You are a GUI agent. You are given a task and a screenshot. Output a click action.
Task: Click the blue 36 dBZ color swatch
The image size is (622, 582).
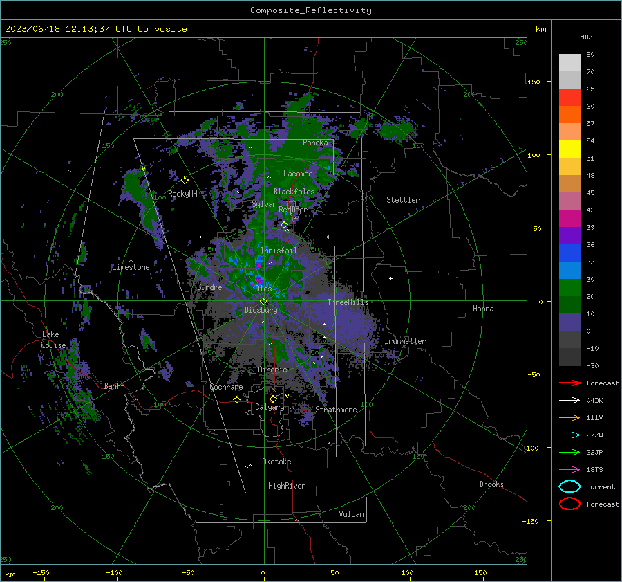pyautogui.click(x=569, y=253)
